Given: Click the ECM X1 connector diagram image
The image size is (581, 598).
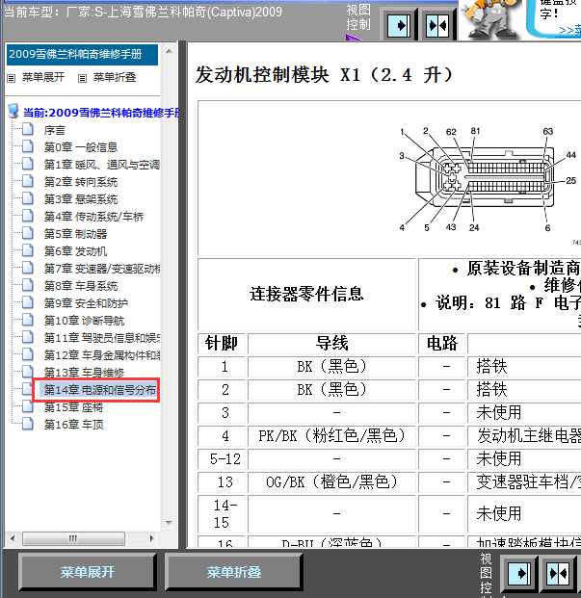Looking at the screenshot, I should [x=489, y=179].
